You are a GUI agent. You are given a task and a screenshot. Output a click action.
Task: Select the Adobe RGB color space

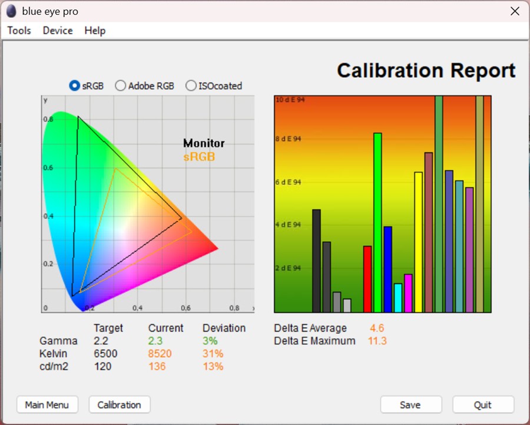tap(120, 85)
